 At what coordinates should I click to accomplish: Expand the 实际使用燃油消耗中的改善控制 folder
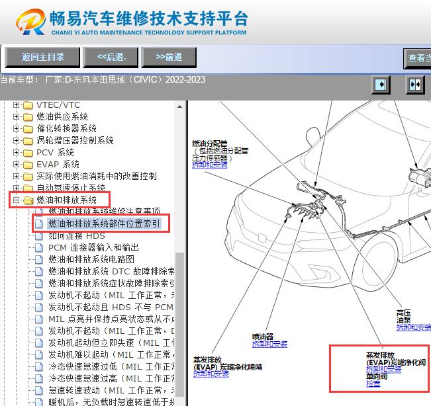tap(16, 176)
